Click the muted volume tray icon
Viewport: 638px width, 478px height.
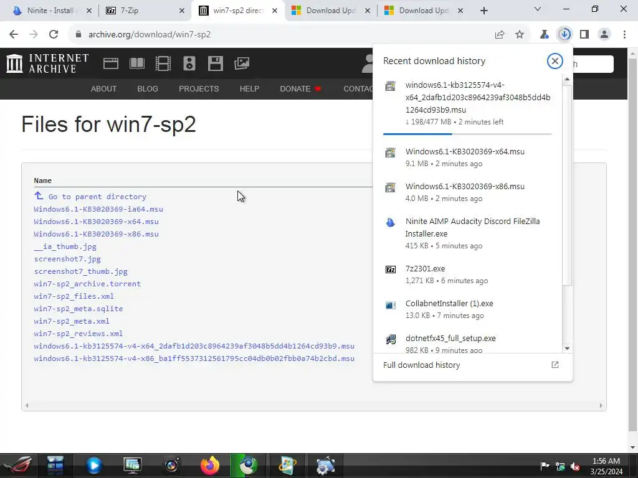click(575, 466)
